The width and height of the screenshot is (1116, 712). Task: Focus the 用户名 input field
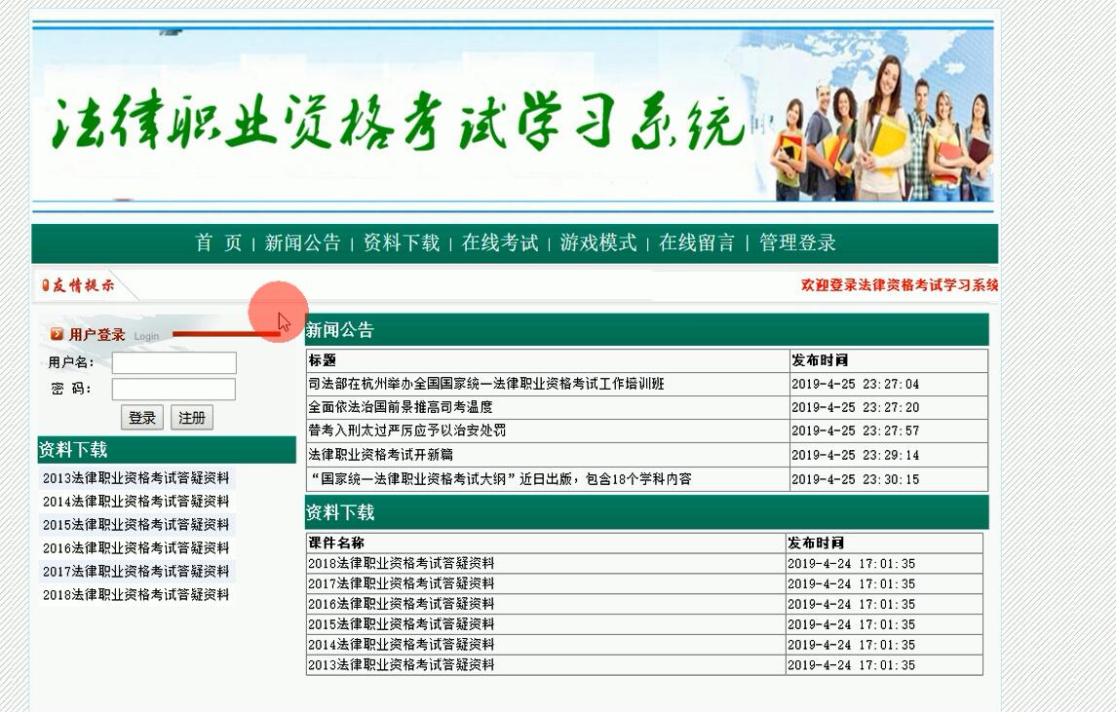click(x=173, y=363)
